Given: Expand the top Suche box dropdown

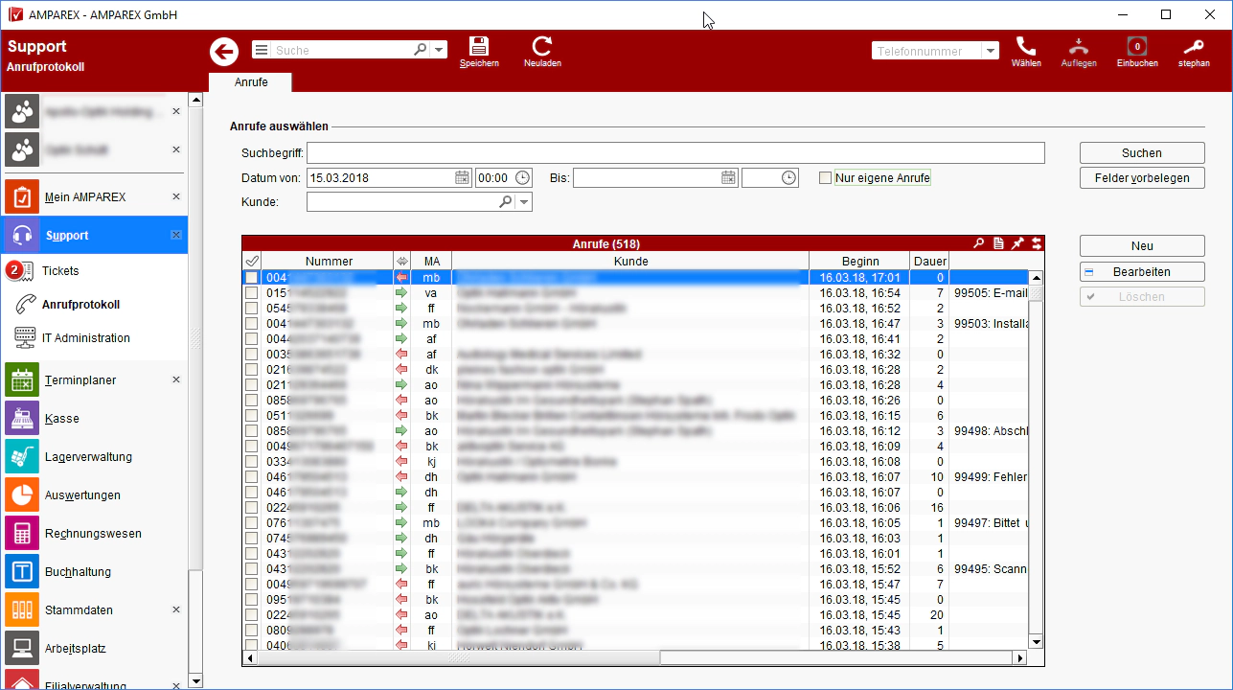Looking at the screenshot, I should (x=439, y=50).
